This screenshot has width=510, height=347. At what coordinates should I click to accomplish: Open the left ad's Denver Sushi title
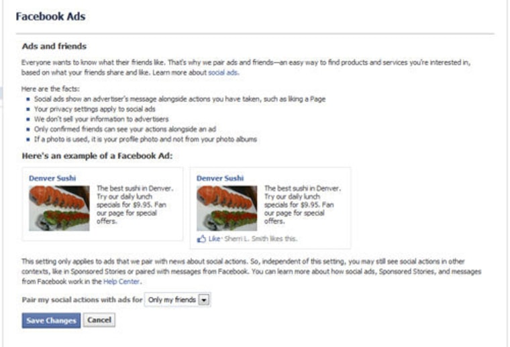click(52, 178)
